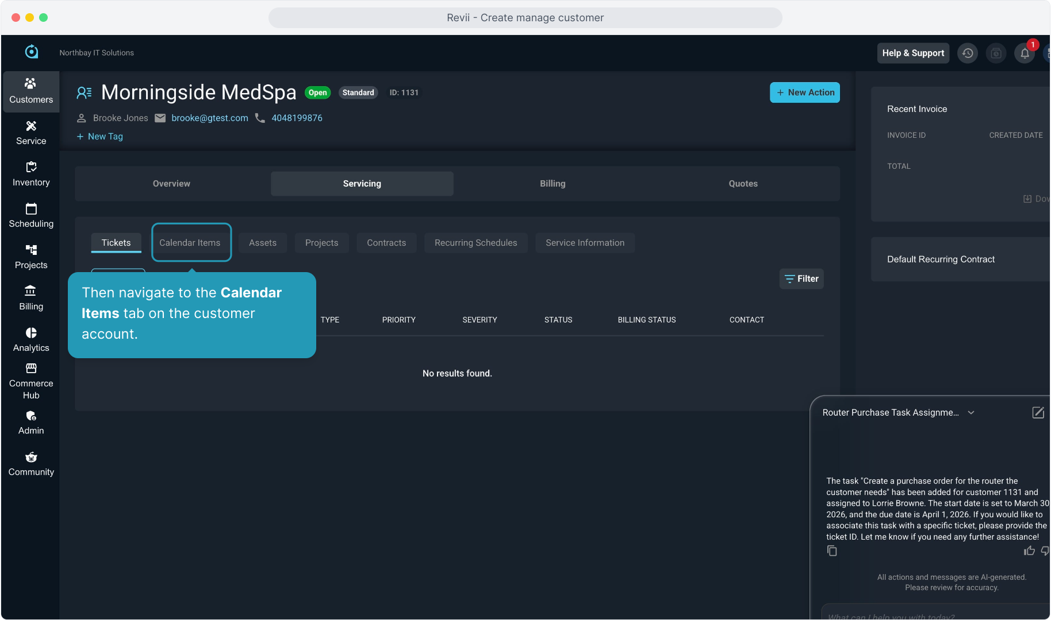Viewport: 1051px width, 620px height.
Task: Open the Filter options for tickets
Action: (x=801, y=279)
